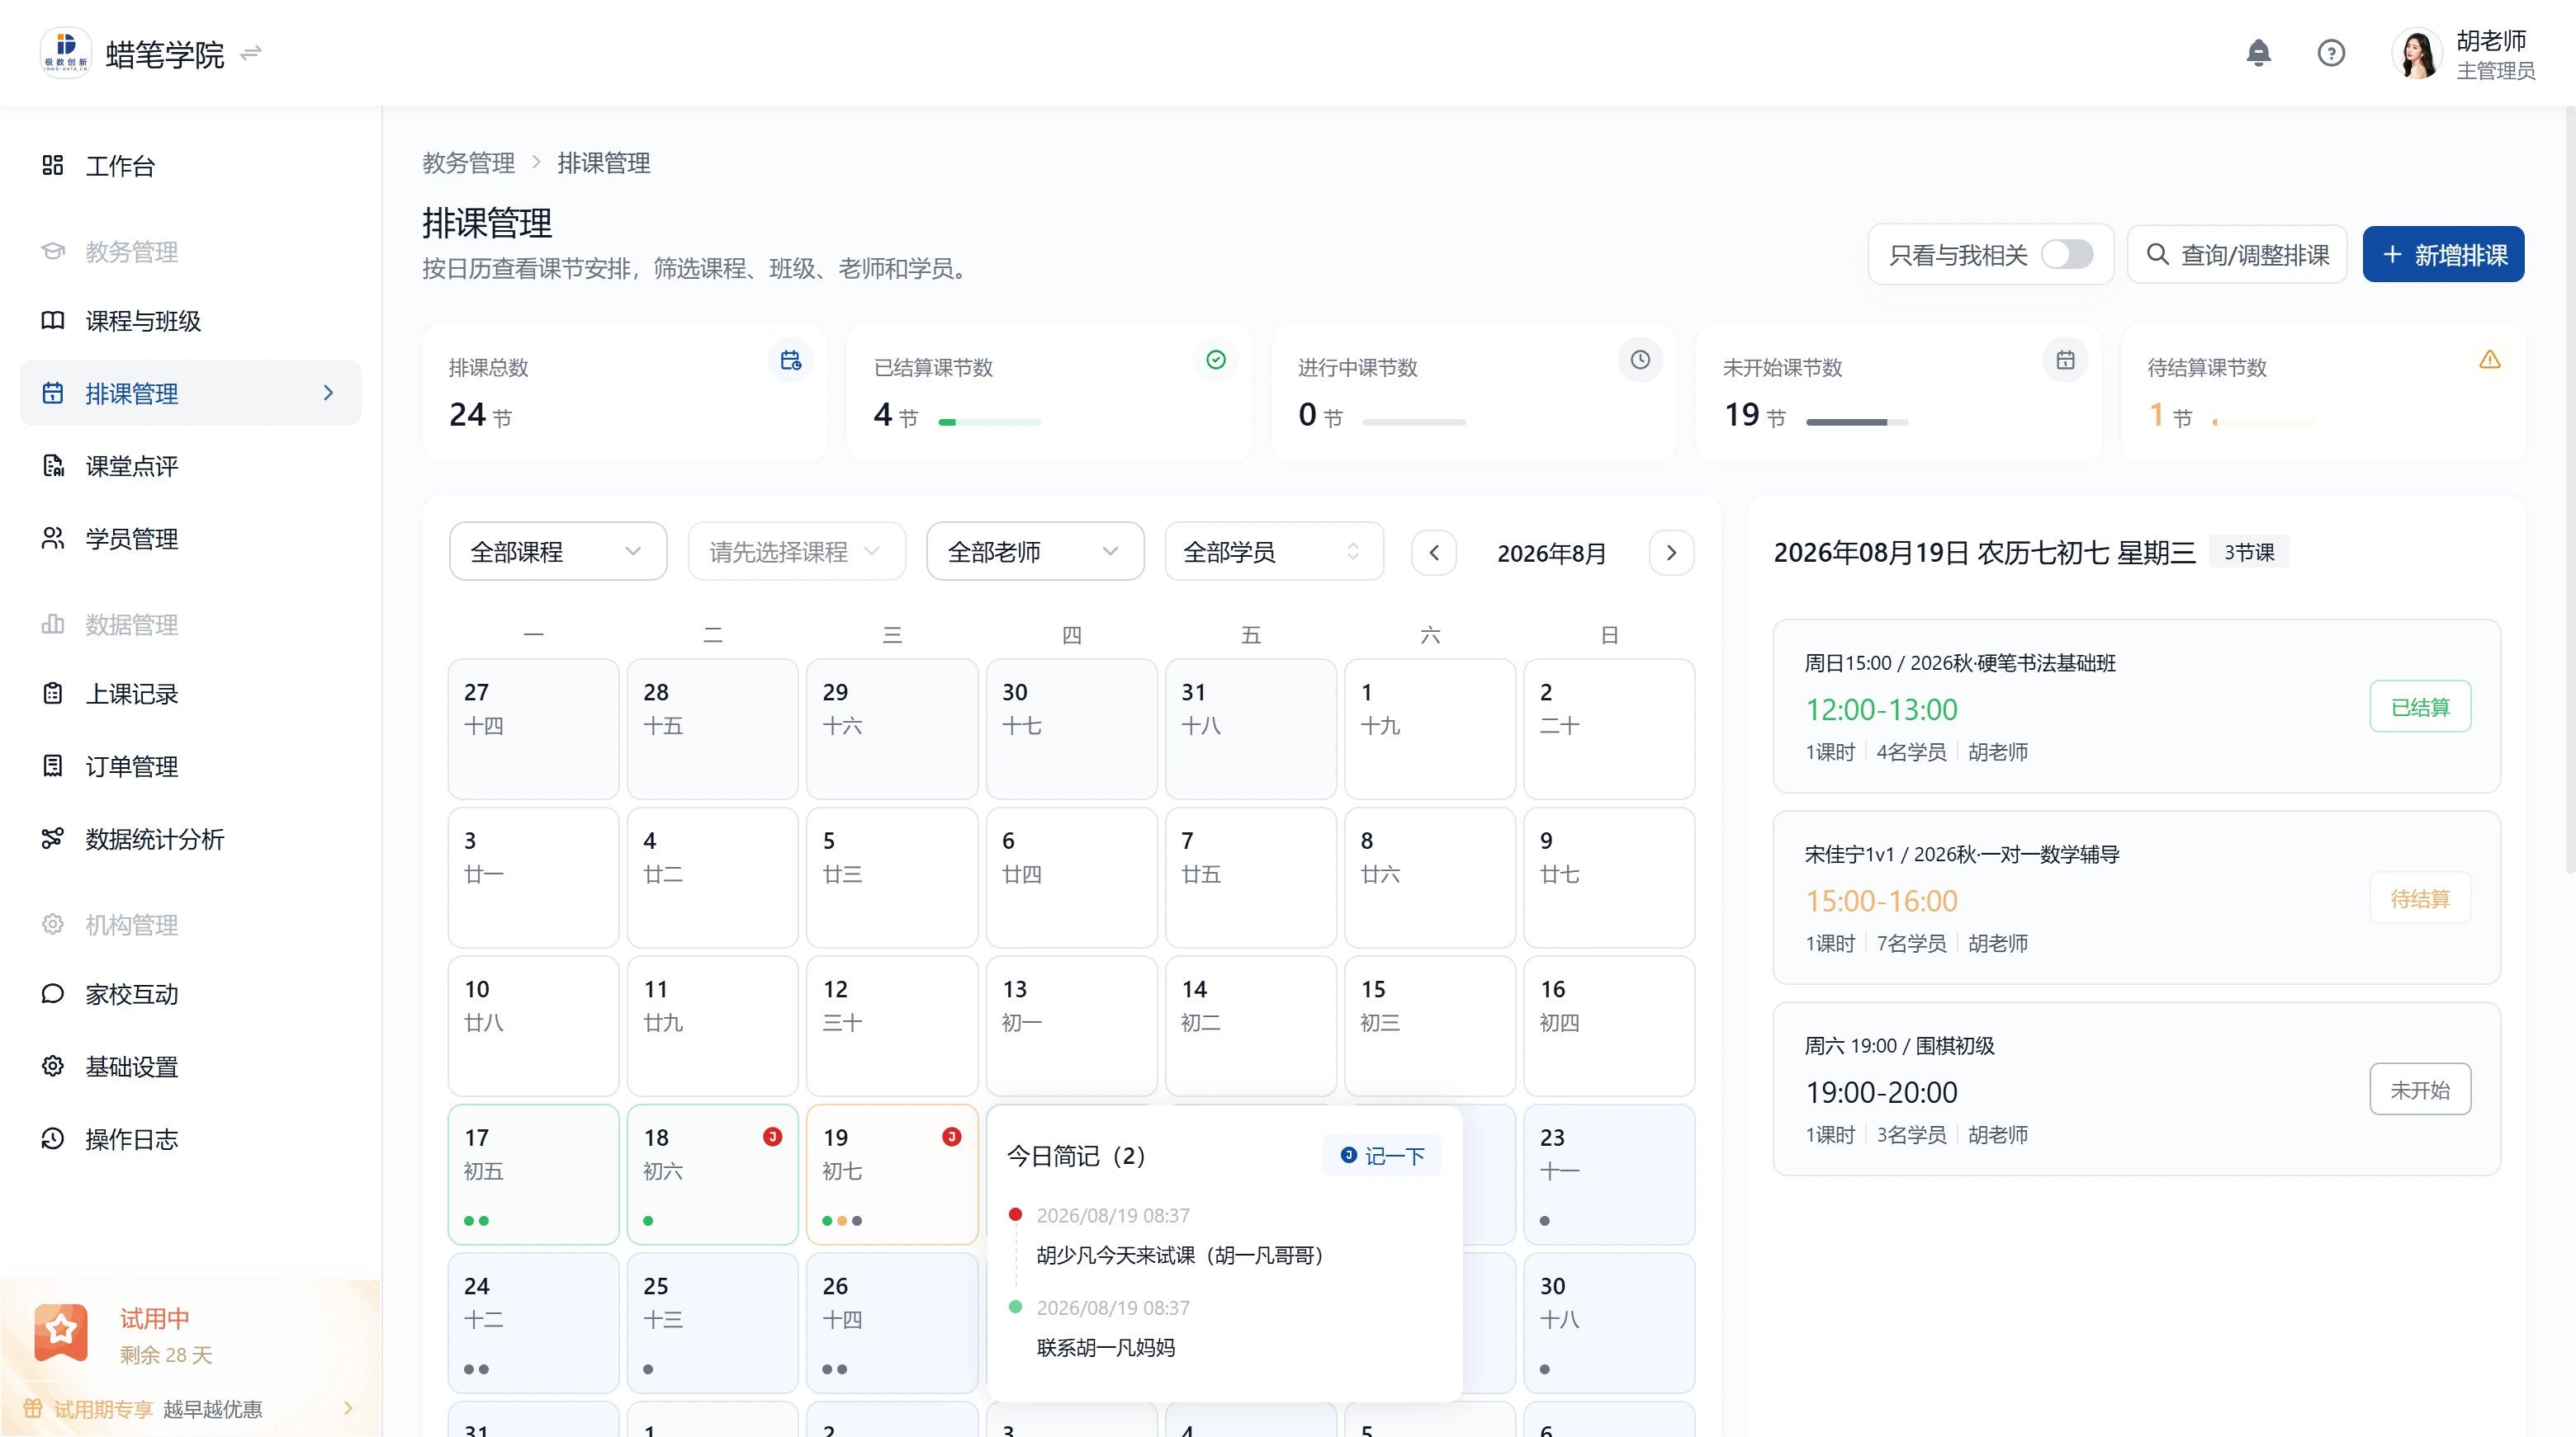Open 课堂点评 in the sidebar

(x=190, y=466)
